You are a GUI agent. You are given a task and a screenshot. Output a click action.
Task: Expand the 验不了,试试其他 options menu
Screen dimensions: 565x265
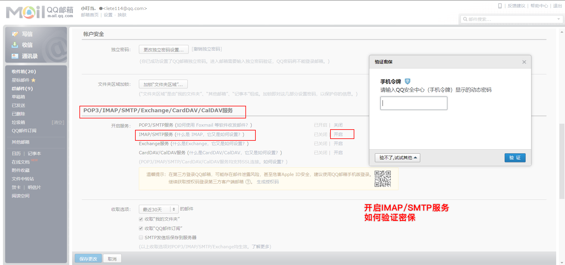(x=397, y=158)
